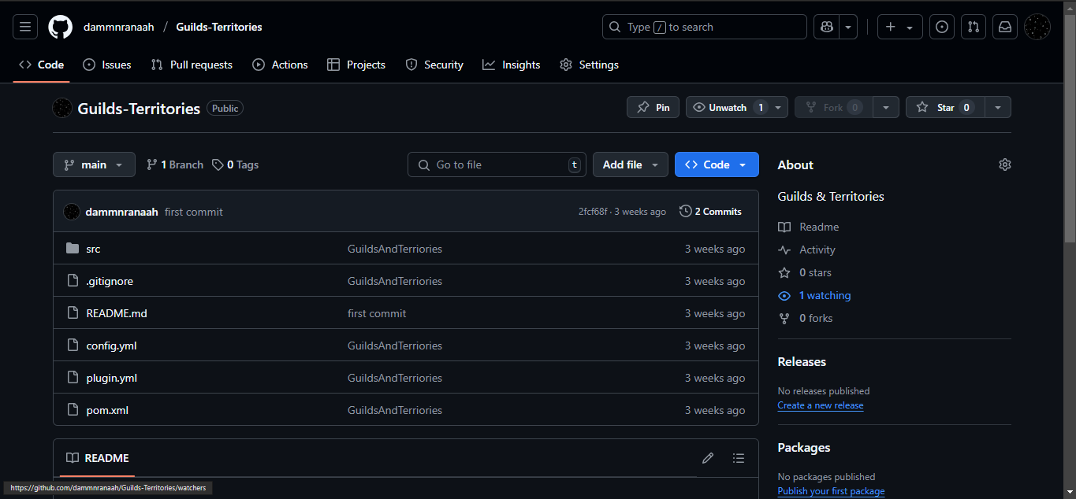View the 1 watching link
Image resolution: width=1076 pixels, height=499 pixels.
814,295
